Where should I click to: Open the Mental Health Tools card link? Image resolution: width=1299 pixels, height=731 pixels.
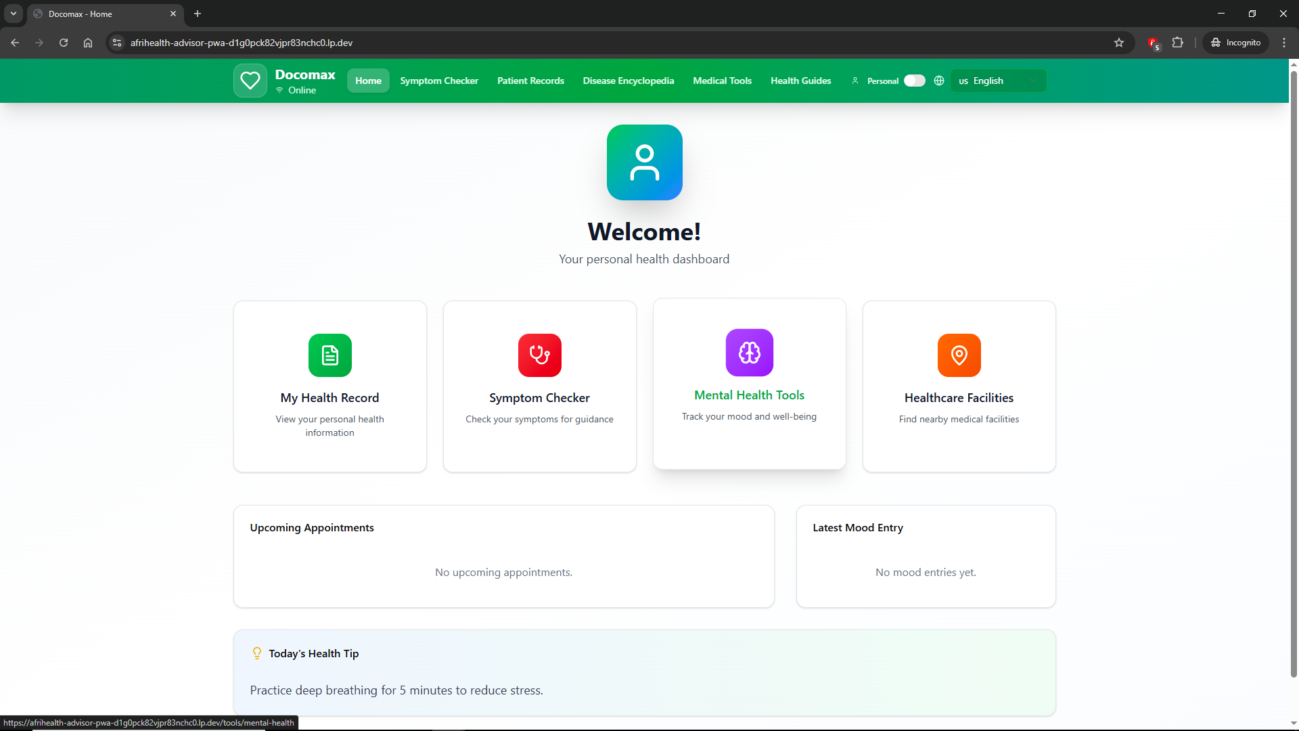(x=749, y=395)
